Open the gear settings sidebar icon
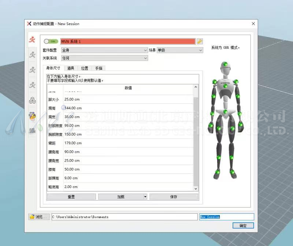Image resolution: width=293 pixels, height=246 pixels. pyautogui.click(x=32, y=116)
